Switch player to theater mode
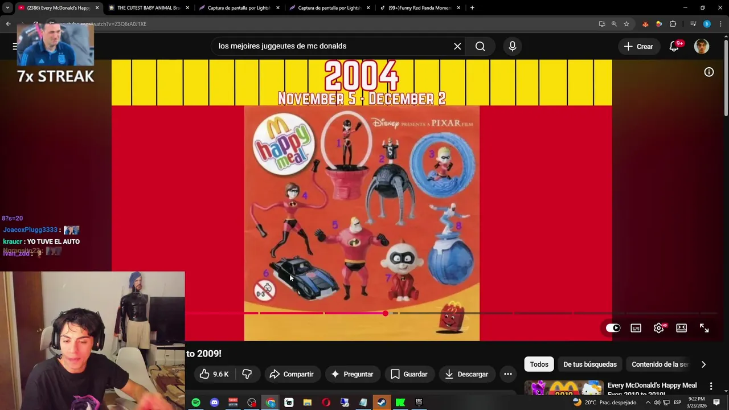Screen dimensions: 729x410 (x=681, y=328)
